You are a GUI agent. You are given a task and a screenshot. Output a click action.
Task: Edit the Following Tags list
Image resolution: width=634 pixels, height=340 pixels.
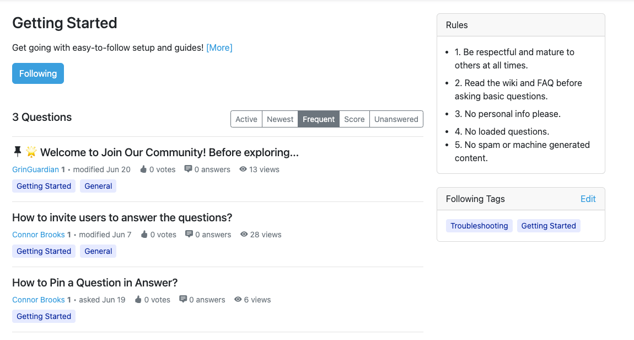coord(588,199)
